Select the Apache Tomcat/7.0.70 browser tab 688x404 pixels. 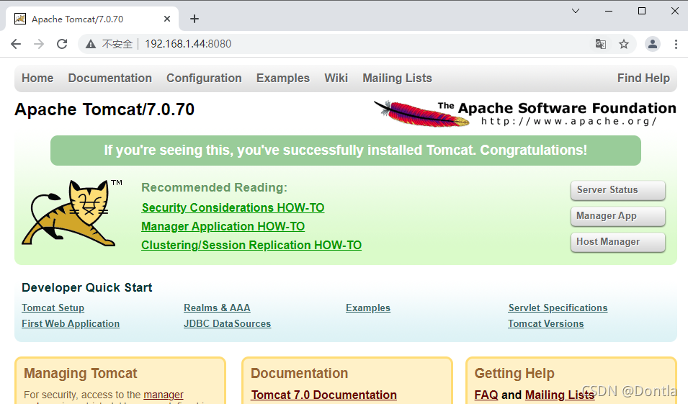[x=92, y=19]
